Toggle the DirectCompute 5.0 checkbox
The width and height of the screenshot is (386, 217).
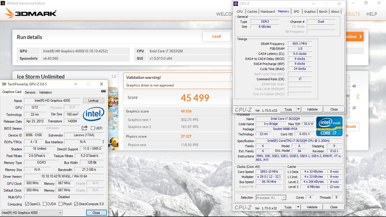point(76,204)
